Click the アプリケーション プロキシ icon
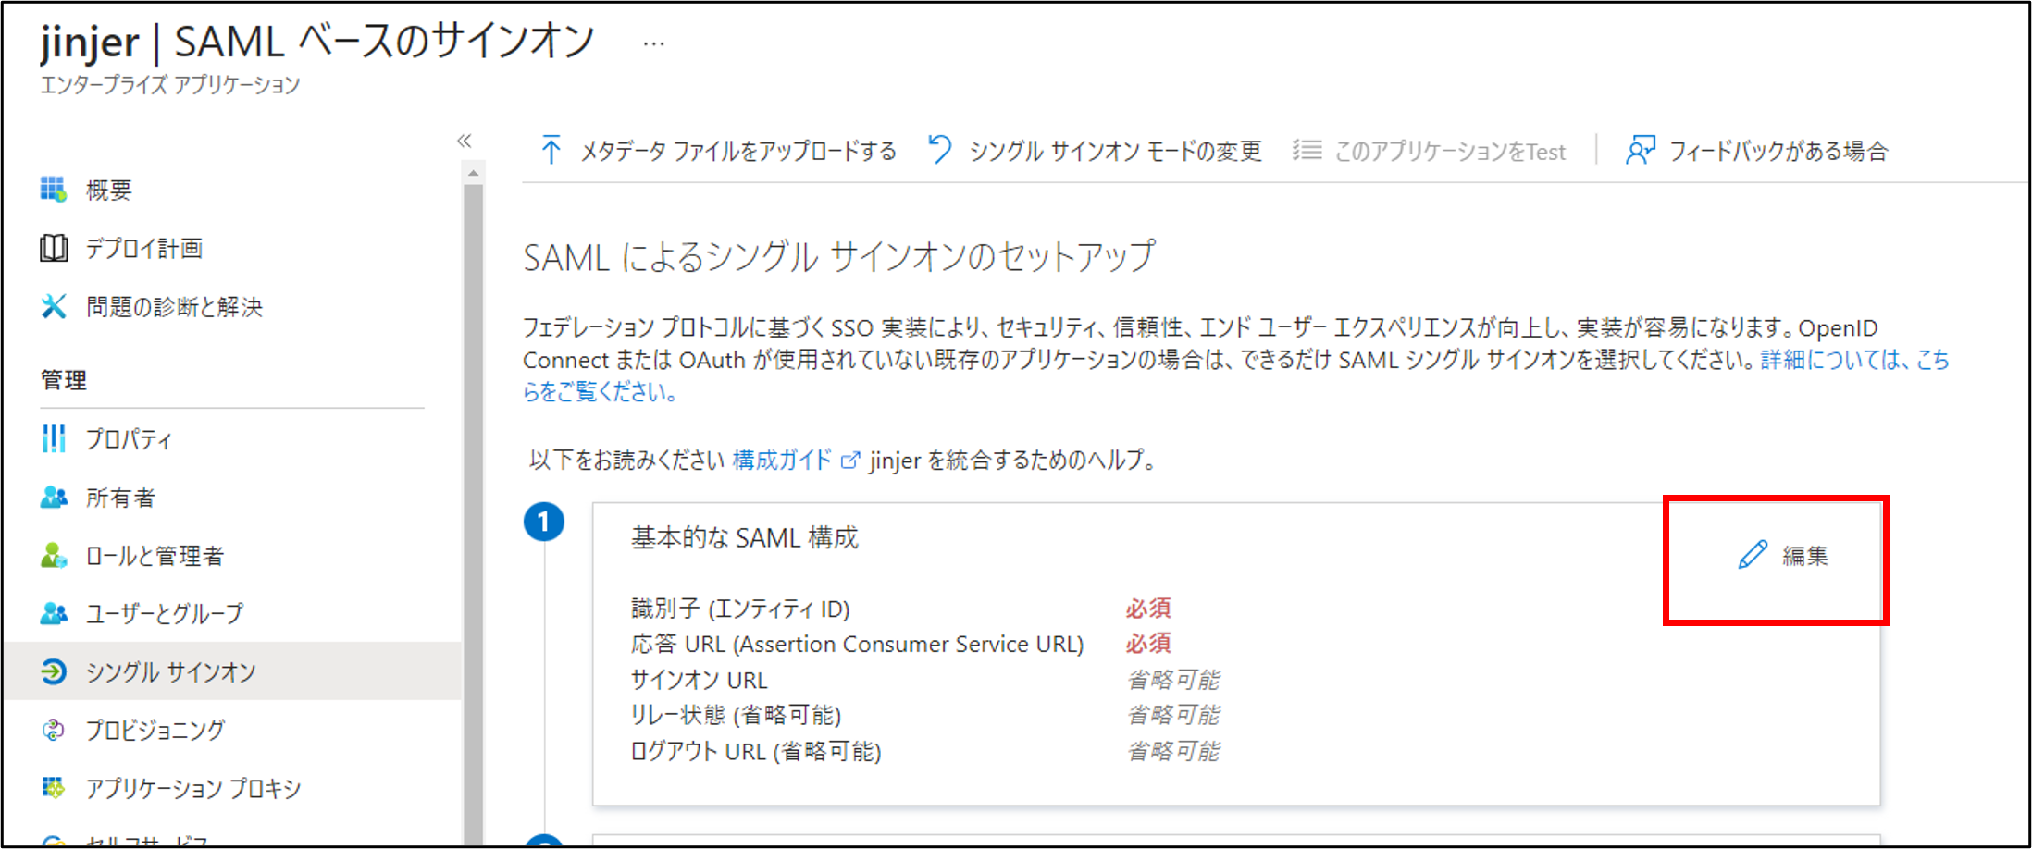Screen dimensions: 2032x849 click(x=54, y=788)
